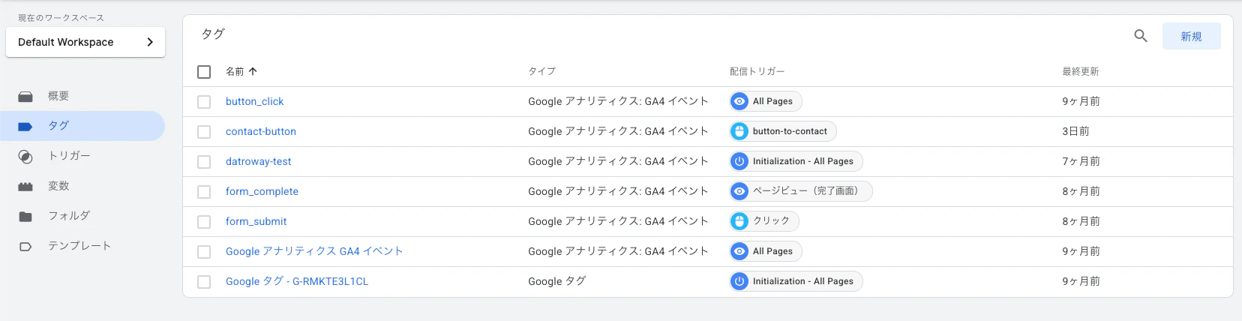Open the contact-button tag link

(261, 131)
